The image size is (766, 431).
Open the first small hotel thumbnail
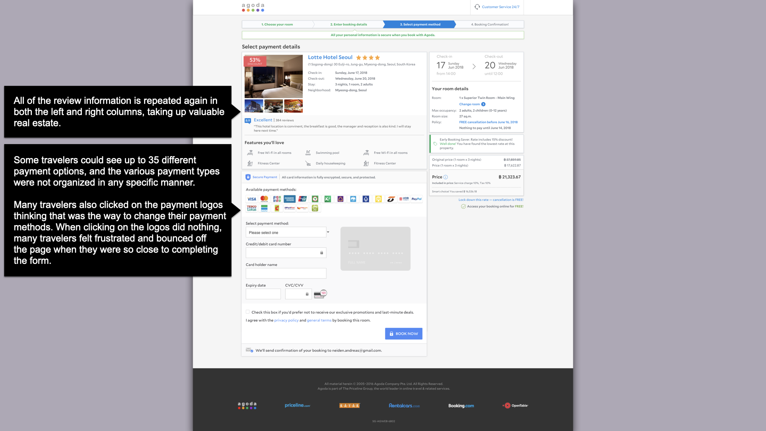pos(254,106)
